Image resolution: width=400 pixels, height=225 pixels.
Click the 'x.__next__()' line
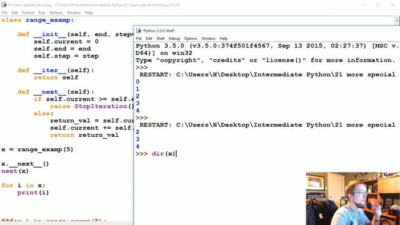point(25,164)
